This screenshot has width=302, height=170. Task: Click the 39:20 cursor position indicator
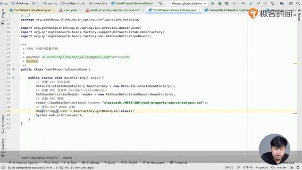click(229, 168)
